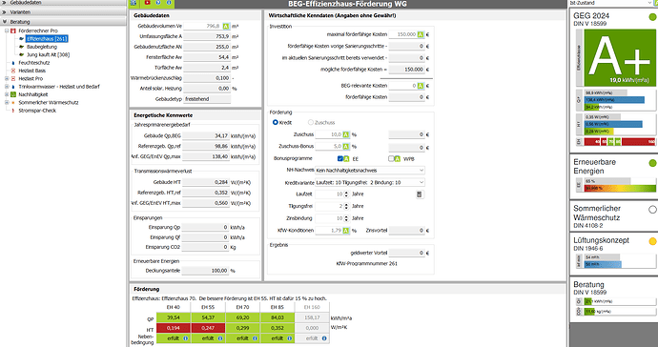Click green 'A' icon beside maximal förderfähige Kosten

(x=421, y=34)
